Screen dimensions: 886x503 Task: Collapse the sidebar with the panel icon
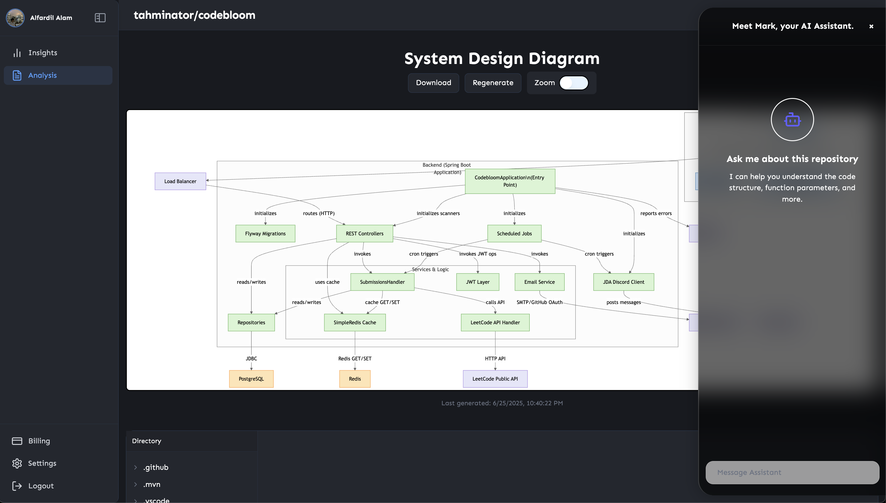pos(100,18)
